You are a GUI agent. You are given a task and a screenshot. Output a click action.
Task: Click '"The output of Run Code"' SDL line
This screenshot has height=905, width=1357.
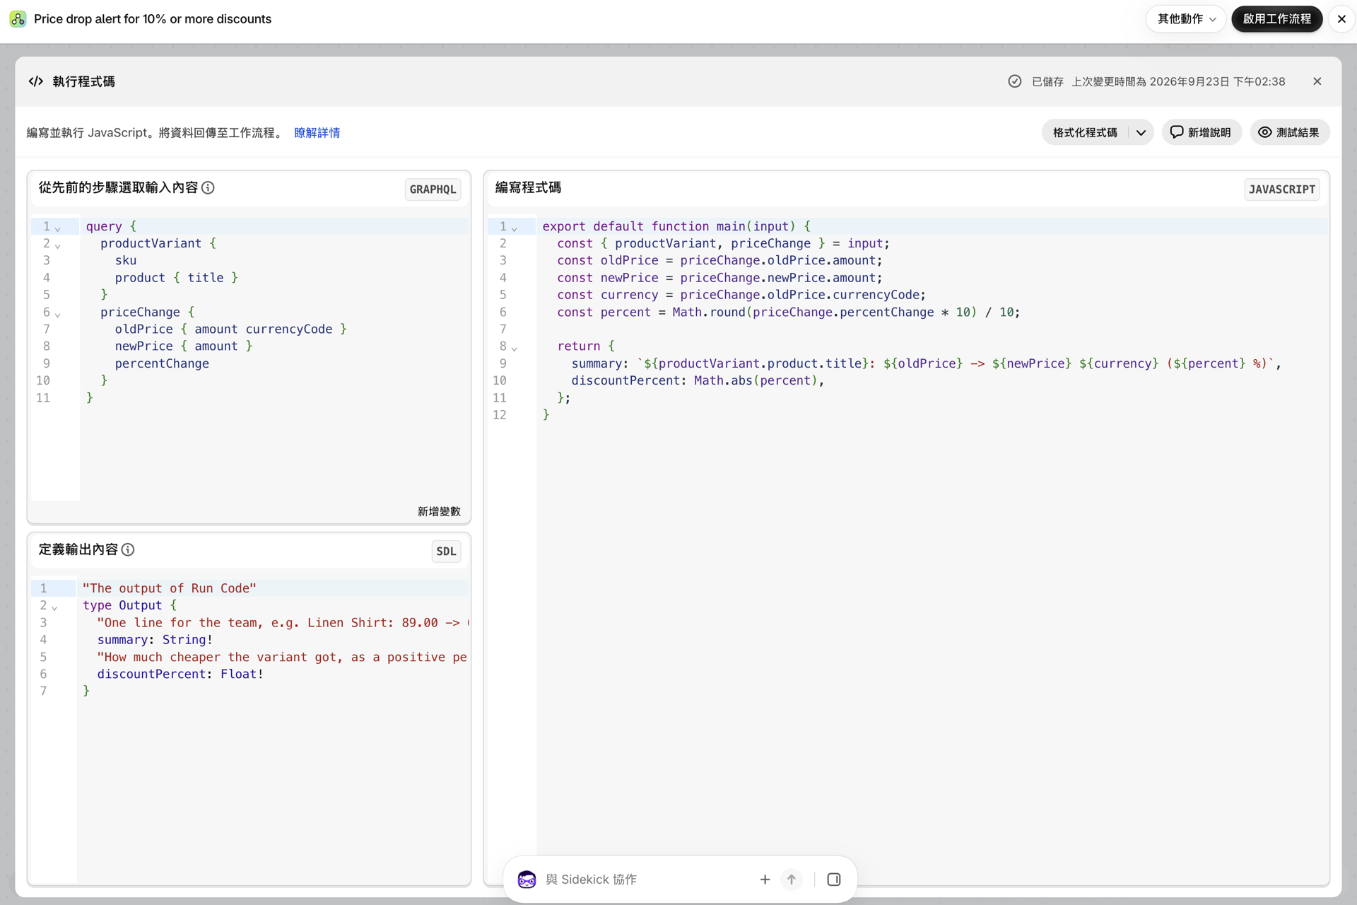[x=170, y=588]
